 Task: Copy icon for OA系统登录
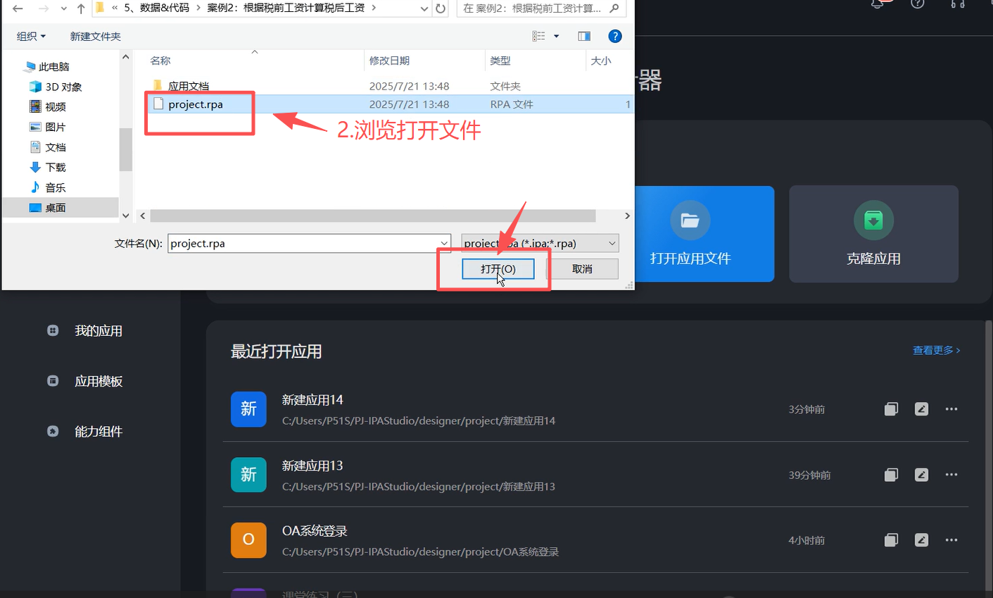891,540
